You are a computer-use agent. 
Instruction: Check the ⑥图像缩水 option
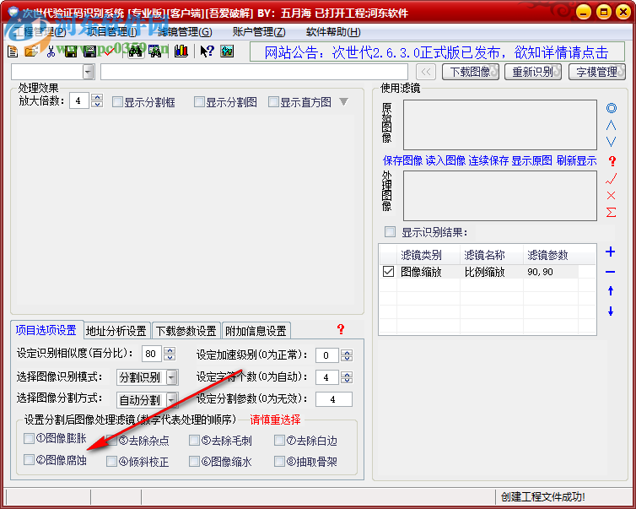point(194,462)
